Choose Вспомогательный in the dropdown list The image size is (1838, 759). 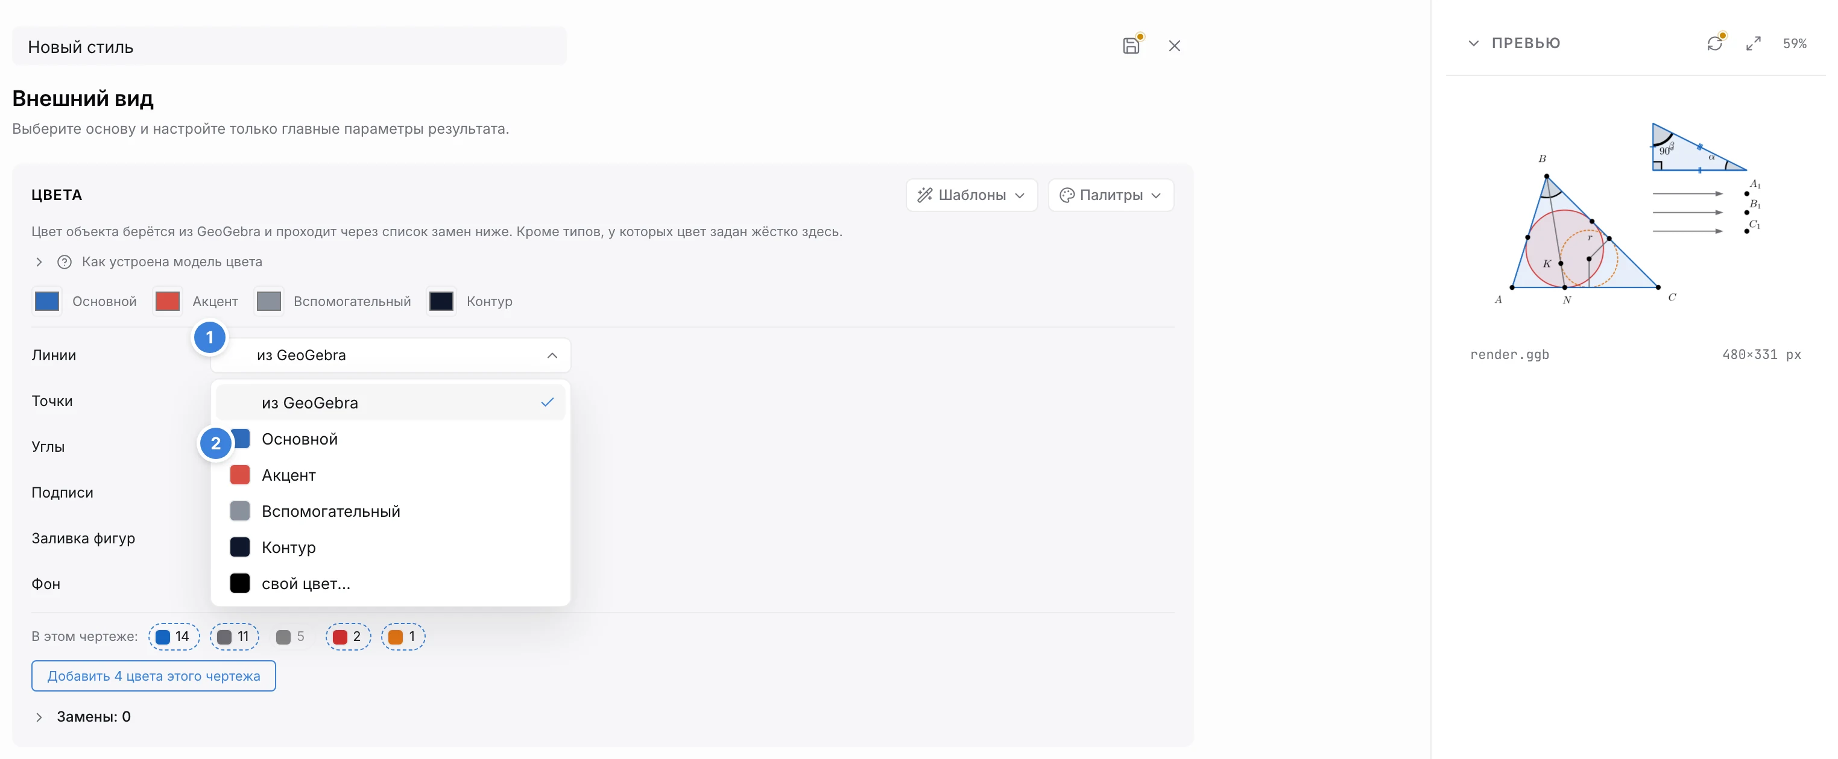[x=390, y=511]
